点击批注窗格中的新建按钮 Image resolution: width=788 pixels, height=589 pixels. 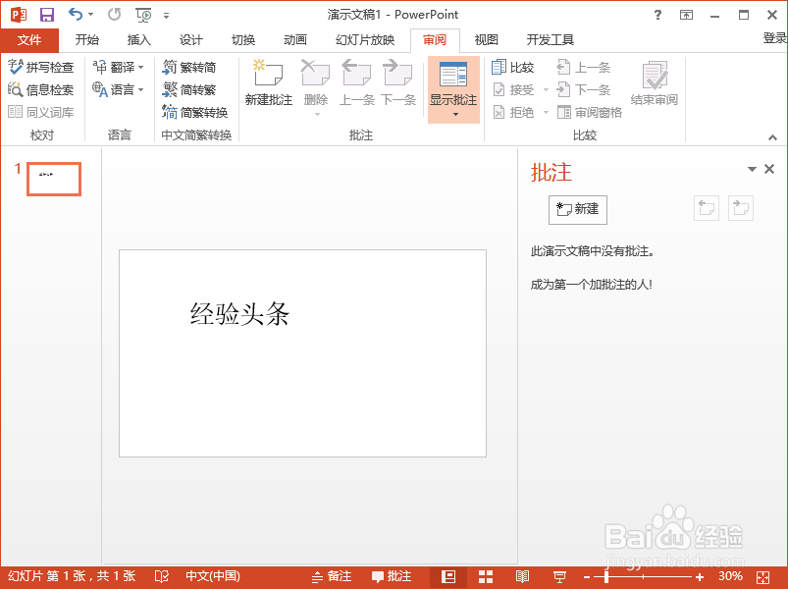[577, 209]
